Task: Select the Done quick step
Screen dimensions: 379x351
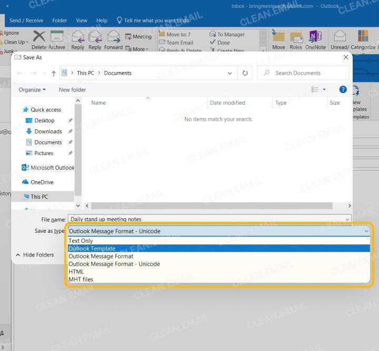Action: point(220,43)
